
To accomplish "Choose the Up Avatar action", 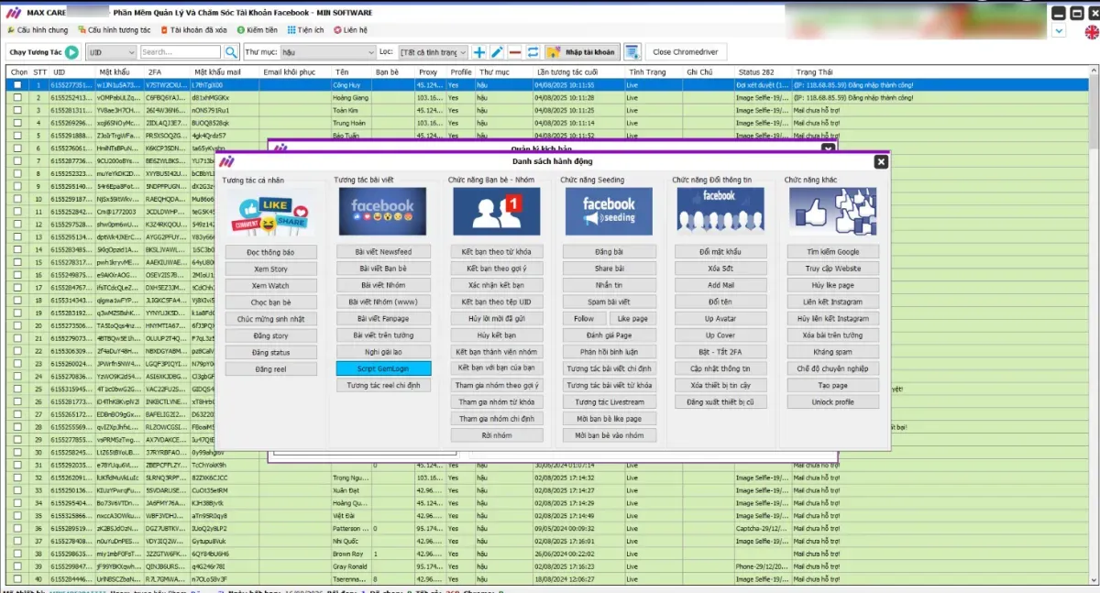I will click(720, 319).
